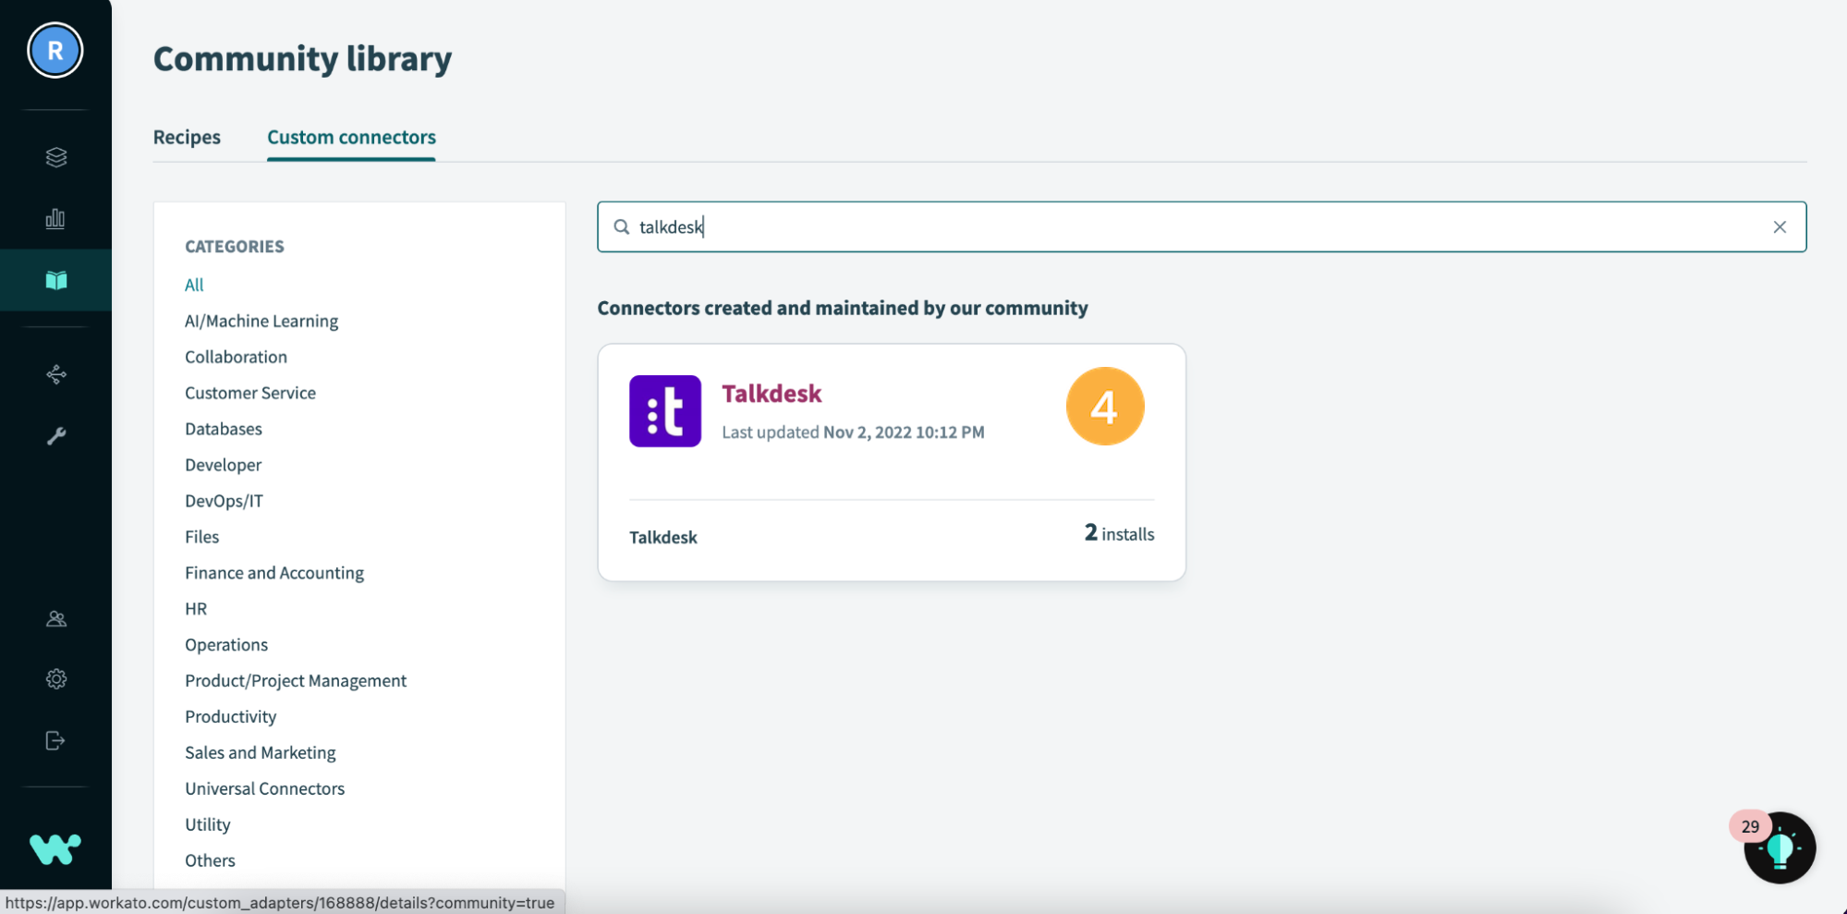Switch to the Recipes tab
Image resolution: width=1847 pixels, height=914 pixels.
click(x=187, y=137)
